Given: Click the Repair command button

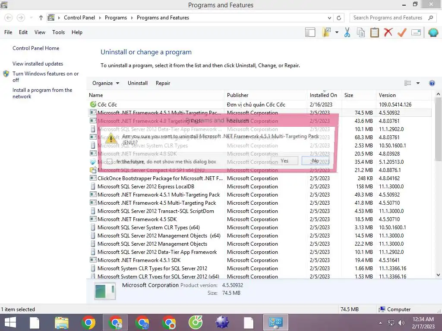Looking at the screenshot, I should click(163, 83).
